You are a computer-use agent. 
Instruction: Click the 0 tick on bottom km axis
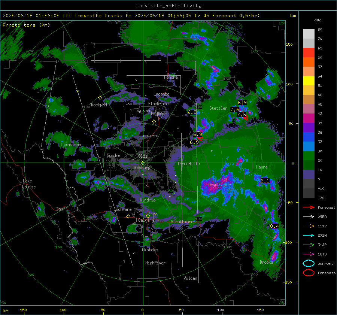[142, 310]
